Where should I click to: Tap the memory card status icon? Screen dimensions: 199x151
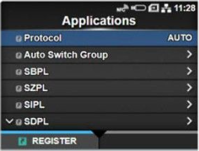click(154, 8)
